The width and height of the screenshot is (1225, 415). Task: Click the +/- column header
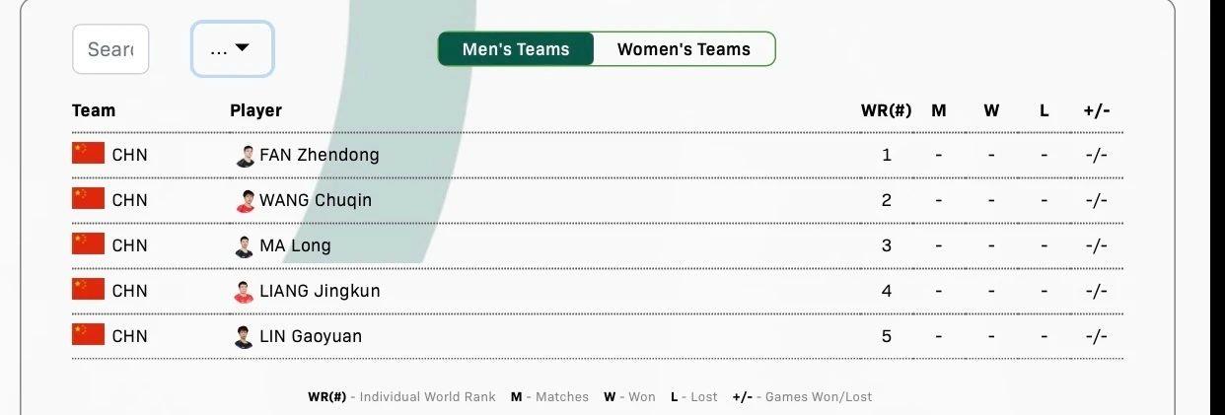(1096, 110)
